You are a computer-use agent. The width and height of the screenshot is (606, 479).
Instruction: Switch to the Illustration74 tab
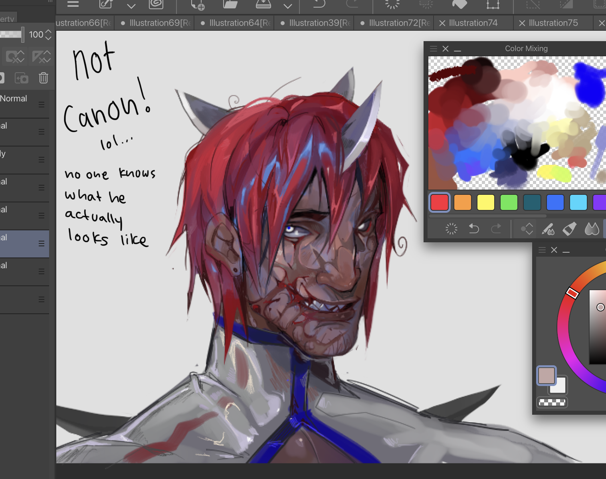pos(473,23)
